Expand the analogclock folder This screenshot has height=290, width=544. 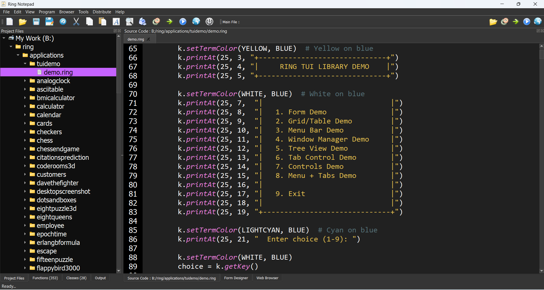pos(25,81)
